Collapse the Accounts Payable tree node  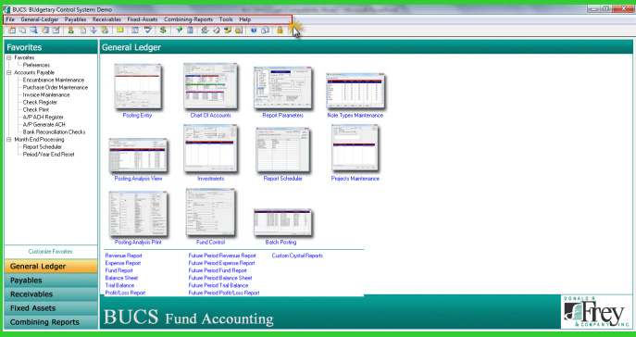click(9, 72)
